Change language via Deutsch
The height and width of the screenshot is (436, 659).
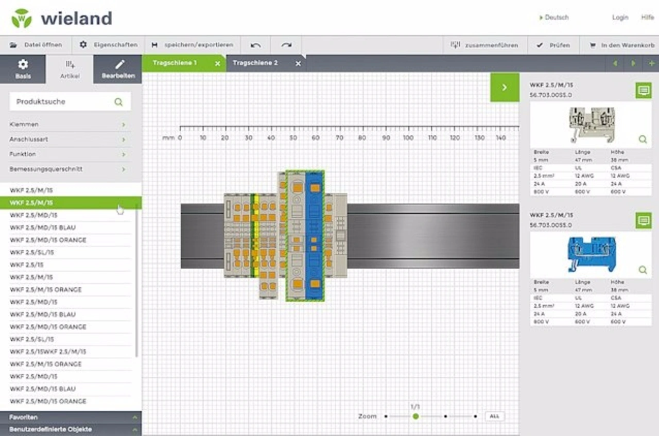pos(554,18)
